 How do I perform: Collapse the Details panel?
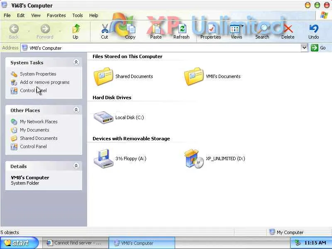76,166
